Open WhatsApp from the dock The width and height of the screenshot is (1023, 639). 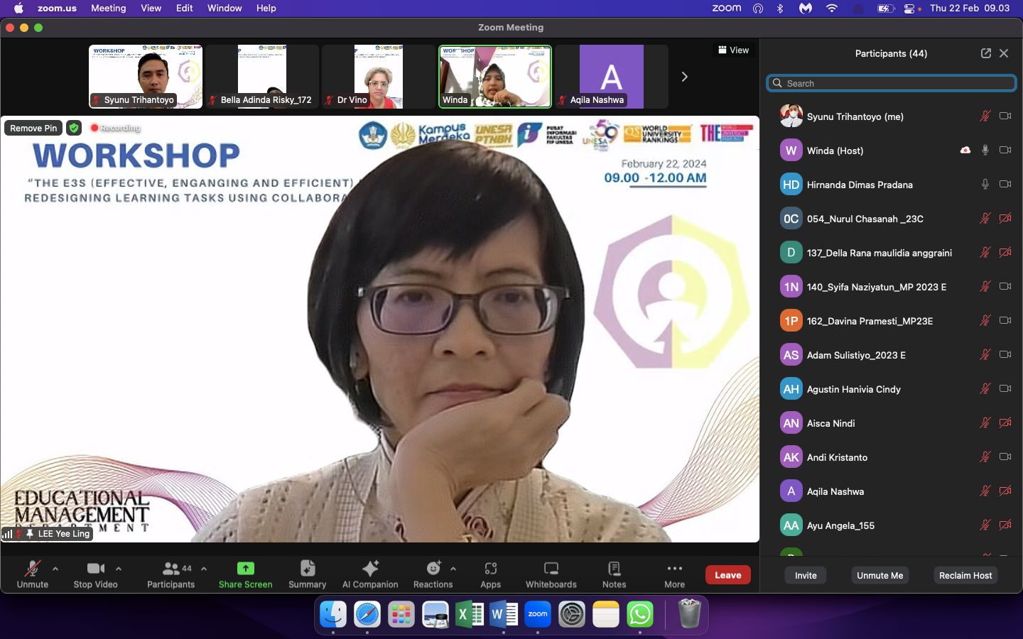[640, 614]
